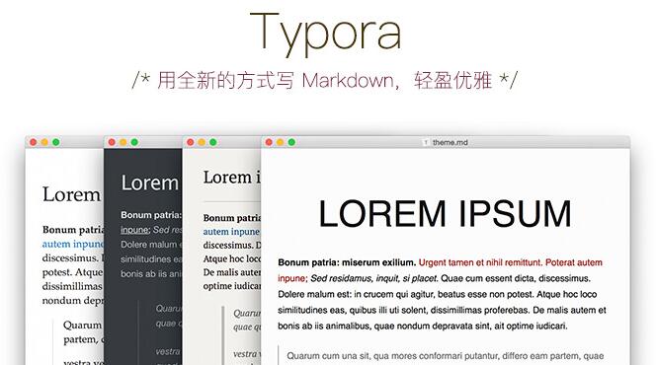Click red text 'Urgent tamen et nihil remittunt'

tap(480, 262)
